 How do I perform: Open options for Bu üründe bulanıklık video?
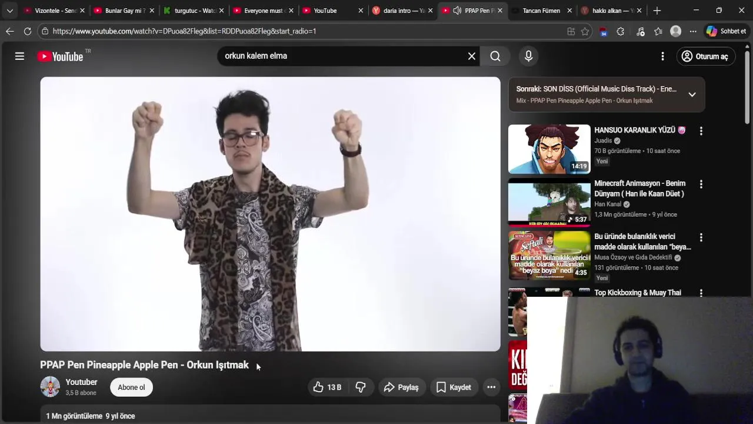pos(701,237)
